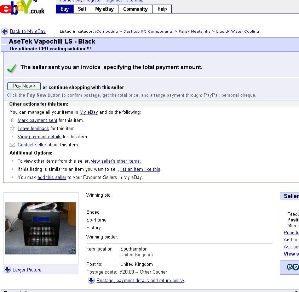Viewport: 299px width, 292px height.
Task: Go Back to My eBay link
Action: [28, 31]
